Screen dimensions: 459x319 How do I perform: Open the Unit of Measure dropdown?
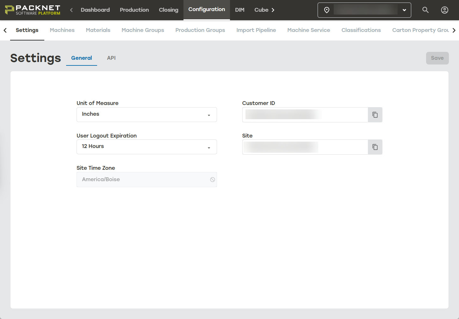coord(147,114)
